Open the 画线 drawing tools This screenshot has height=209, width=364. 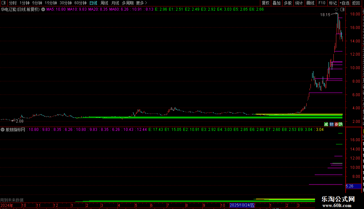tap(311, 3)
